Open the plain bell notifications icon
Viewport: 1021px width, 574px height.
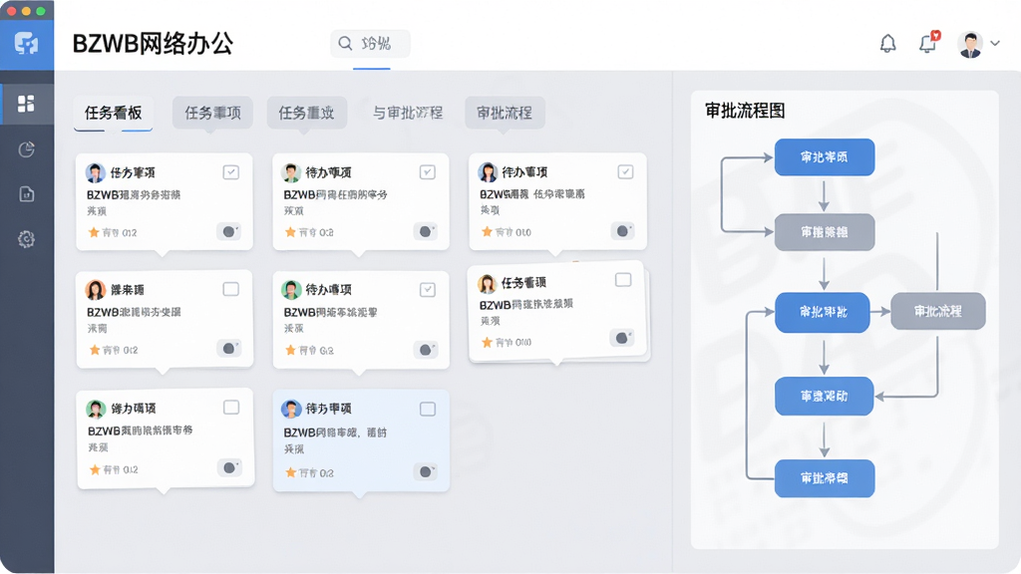click(x=887, y=44)
